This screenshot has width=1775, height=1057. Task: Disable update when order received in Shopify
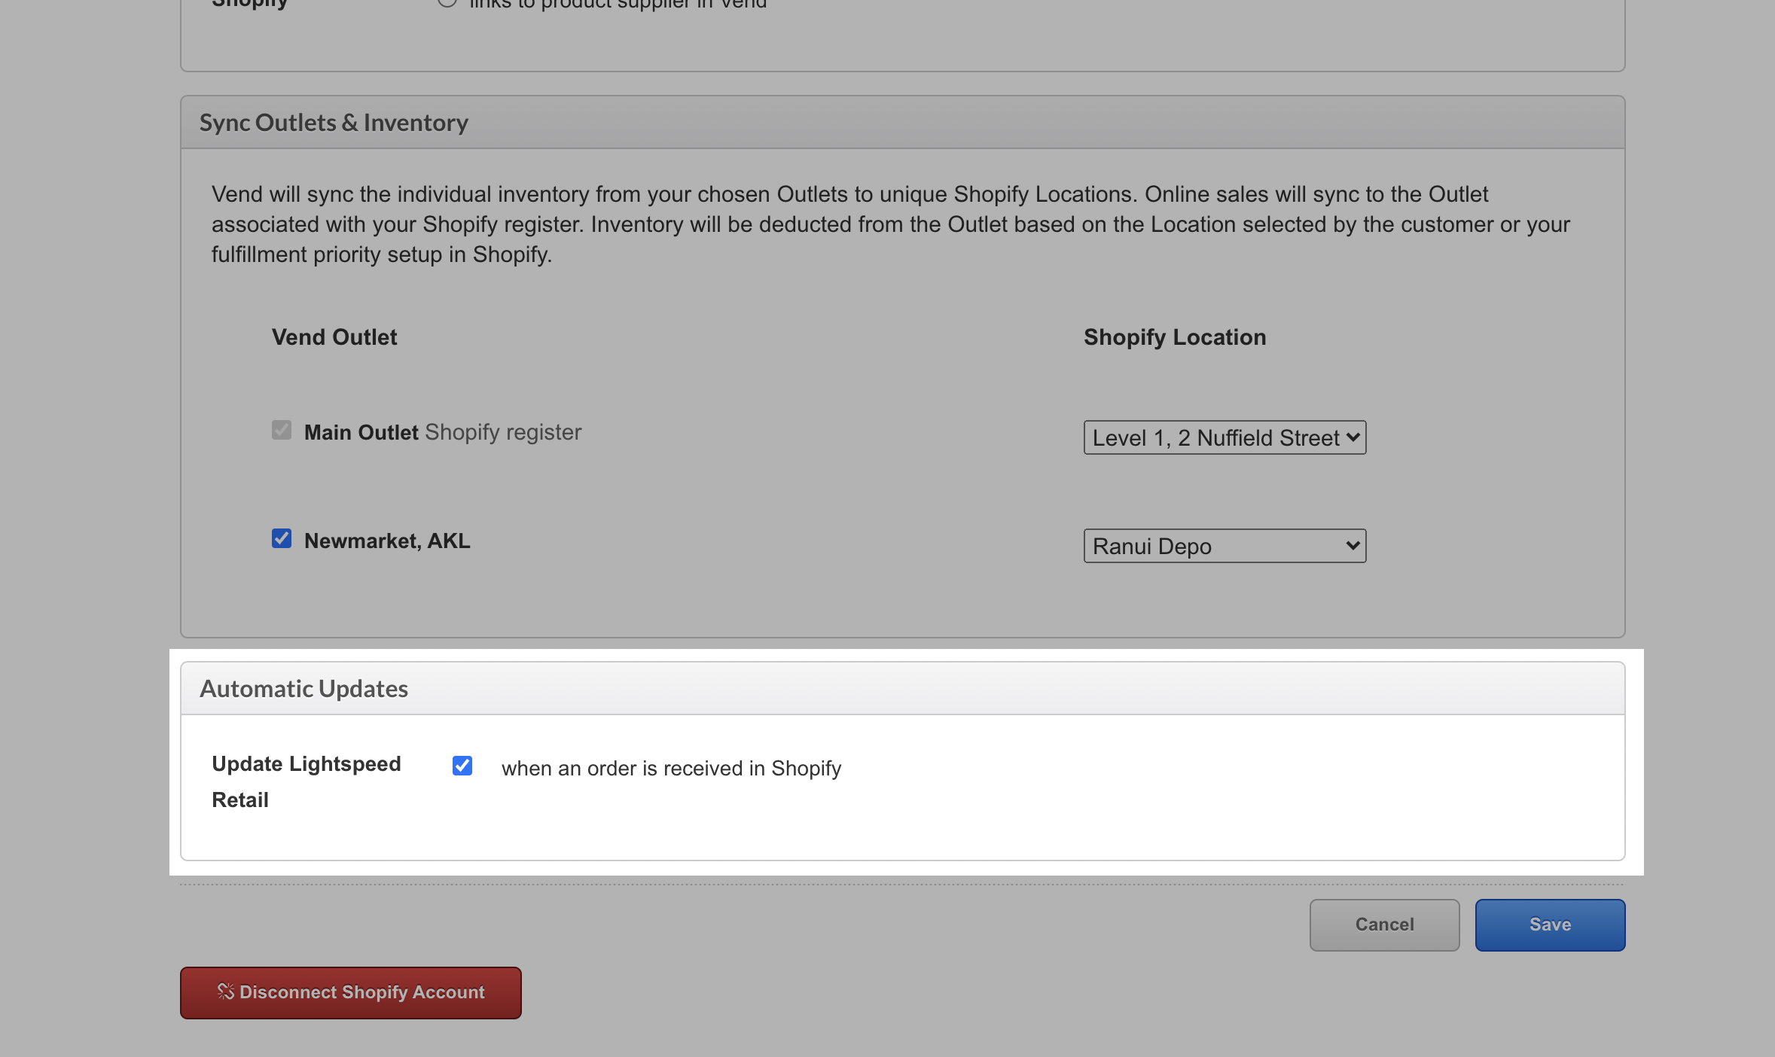(x=462, y=766)
